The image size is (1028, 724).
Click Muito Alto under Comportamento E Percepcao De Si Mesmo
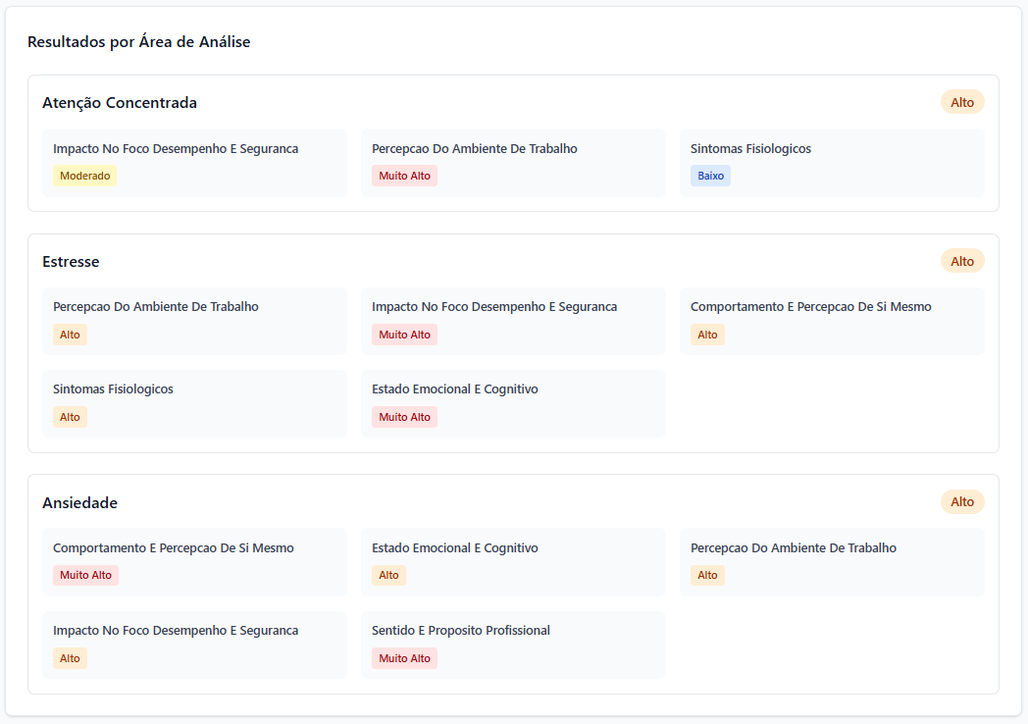(x=85, y=575)
